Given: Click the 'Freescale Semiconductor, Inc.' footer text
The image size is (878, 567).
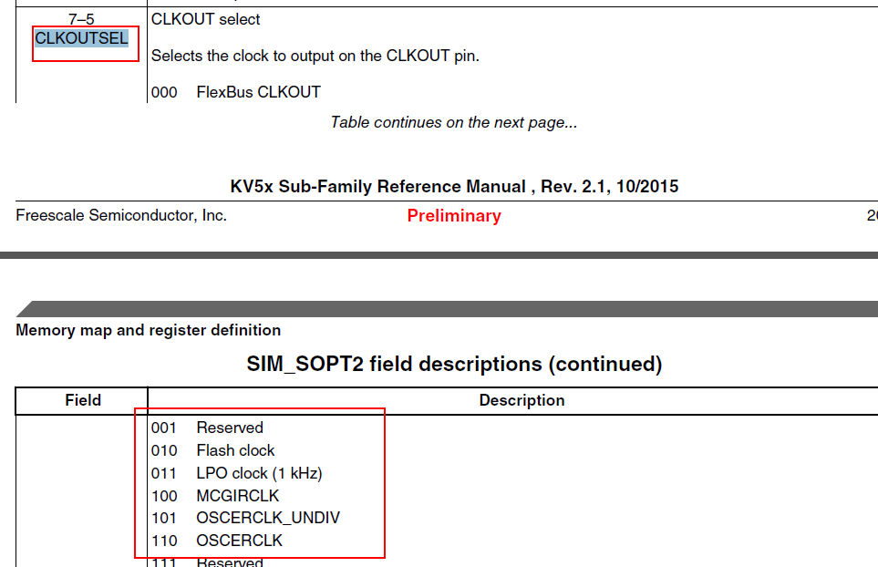Looking at the screenshot, I should [x=121, y=215].
